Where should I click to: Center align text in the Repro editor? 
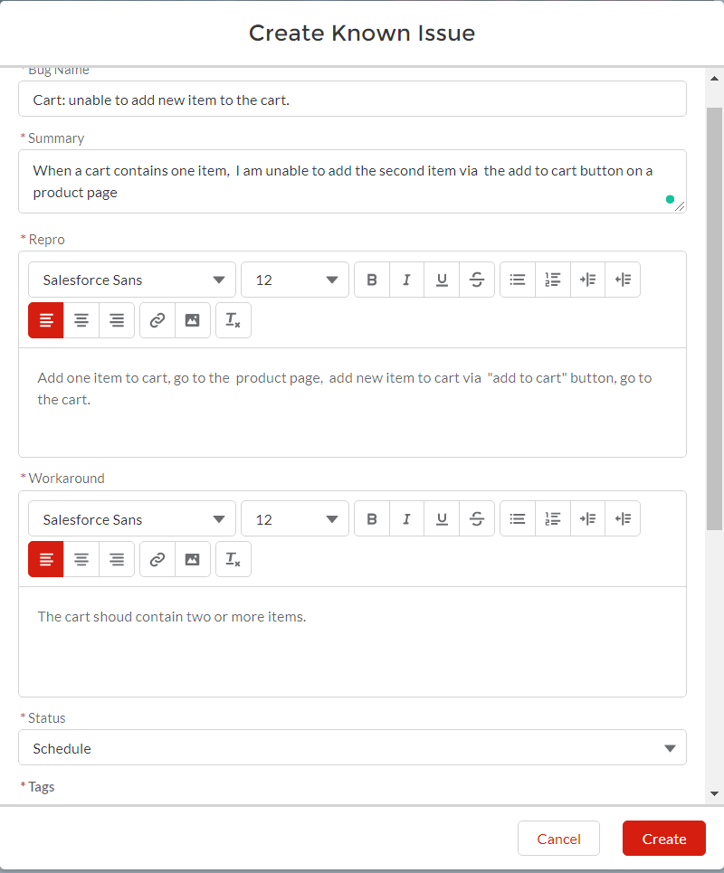[81, 320]
